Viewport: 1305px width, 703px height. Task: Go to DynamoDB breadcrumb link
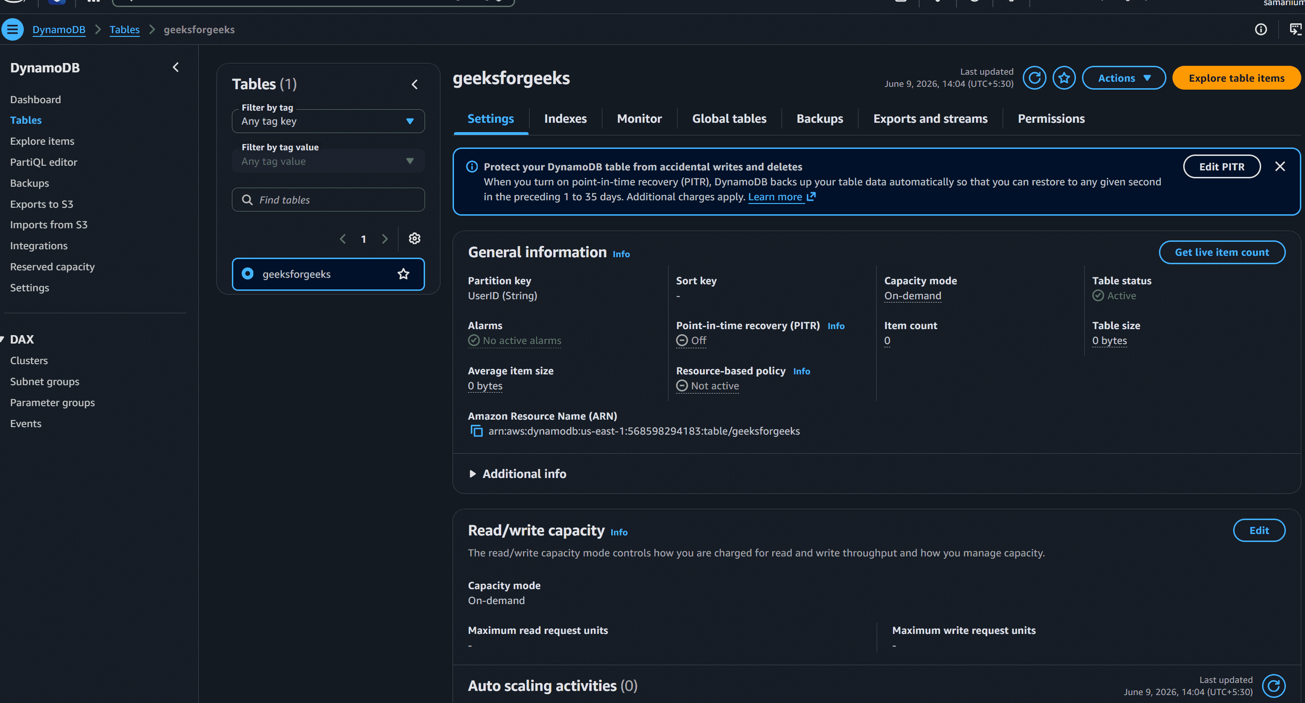click(x=59, y=29)
